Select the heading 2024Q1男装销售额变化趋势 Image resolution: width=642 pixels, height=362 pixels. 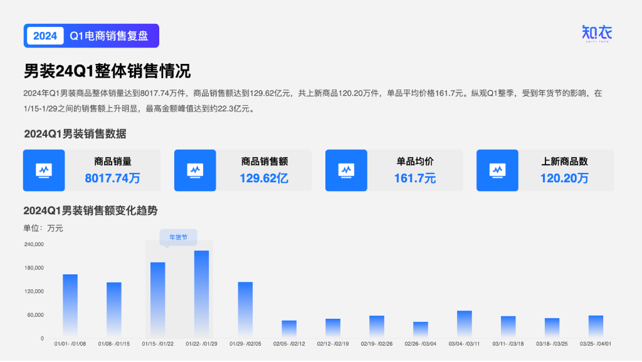tap(90, 210)
